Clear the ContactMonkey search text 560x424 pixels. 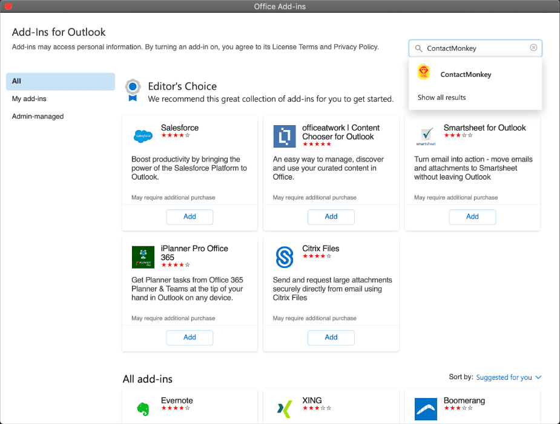[x=533, y=48]
